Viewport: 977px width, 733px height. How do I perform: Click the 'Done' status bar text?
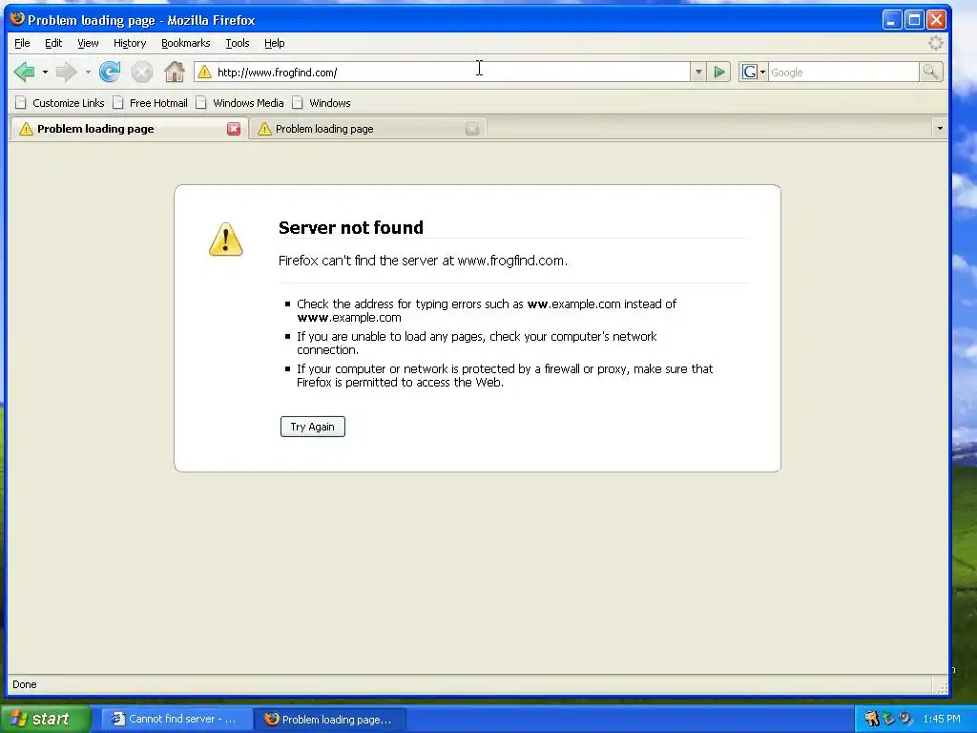click(x=24, y=684)
